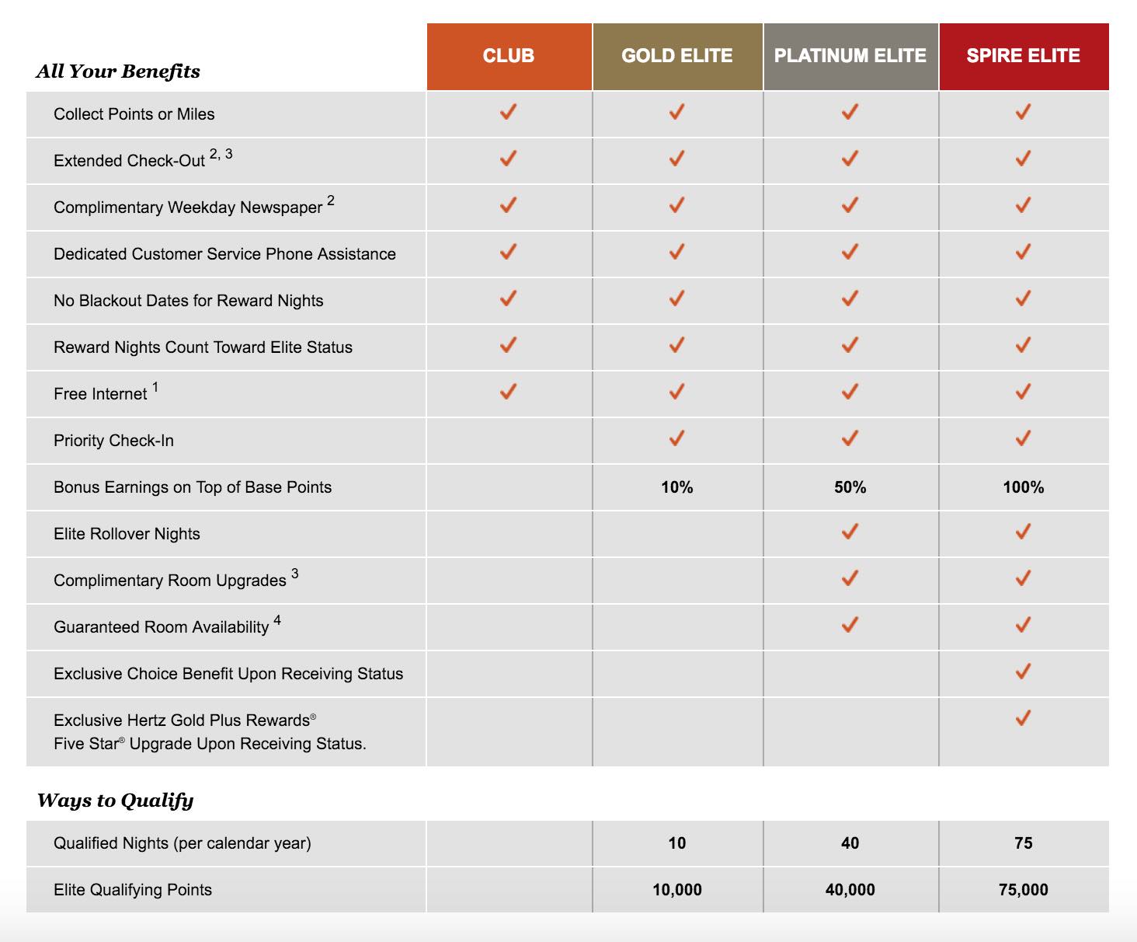Click Spire checkmark for Hertz Gold Plus Rewards
The height and width of the screenshot is (942, 1137).
[1023, 718]
